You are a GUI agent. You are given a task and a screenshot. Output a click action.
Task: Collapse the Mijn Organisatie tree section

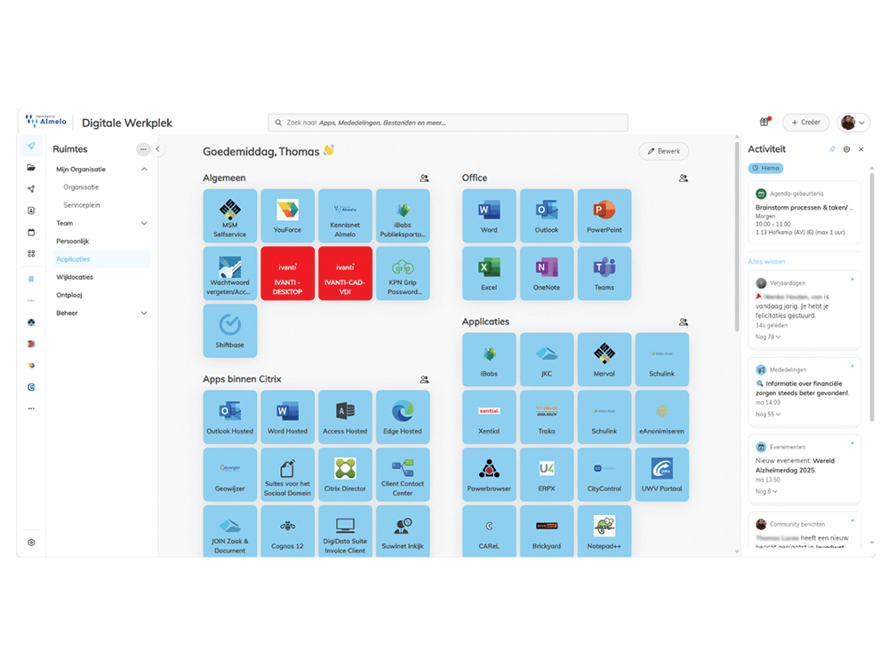pyautogui.click(x=144, y=170)
